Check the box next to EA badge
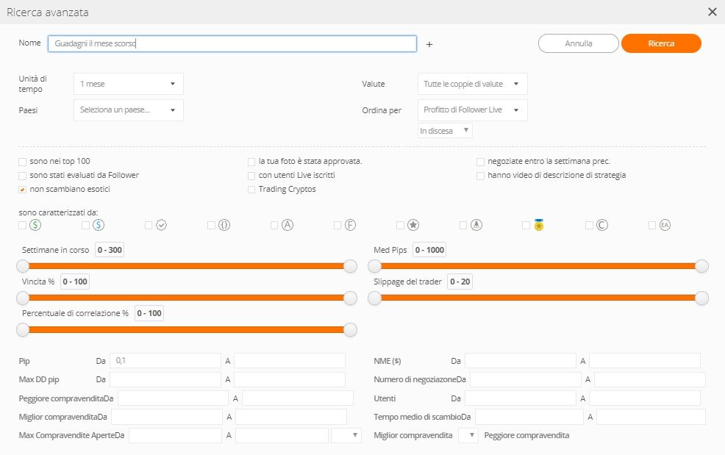 (x=652, y=225)
